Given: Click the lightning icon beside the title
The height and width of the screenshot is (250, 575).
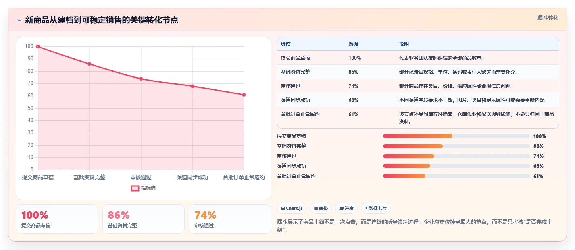Looking at the screenshot, I should (x=19, y=20).
